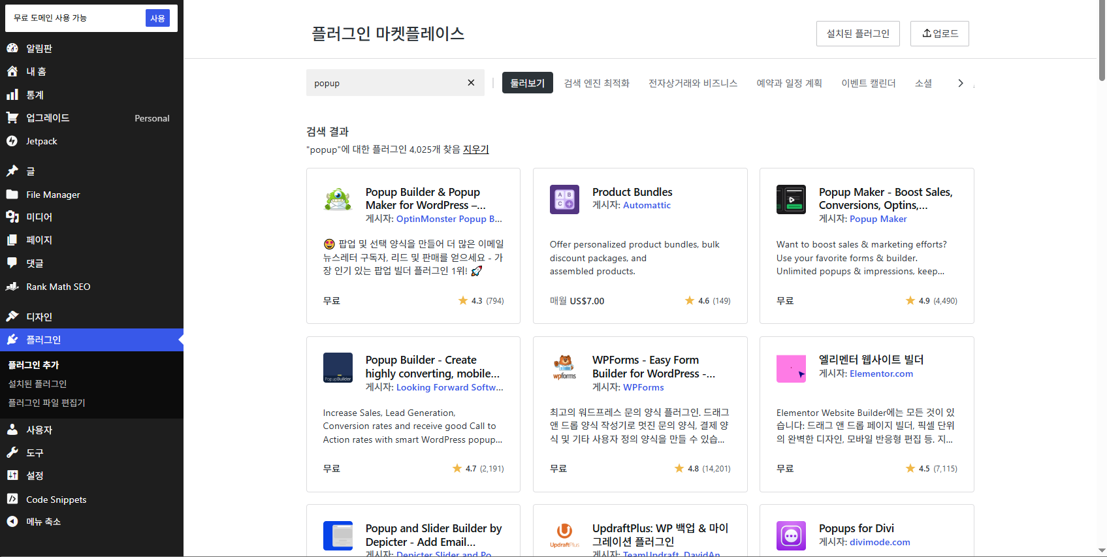Click the Popup Builder dark blue icon

tap(338, 368)
